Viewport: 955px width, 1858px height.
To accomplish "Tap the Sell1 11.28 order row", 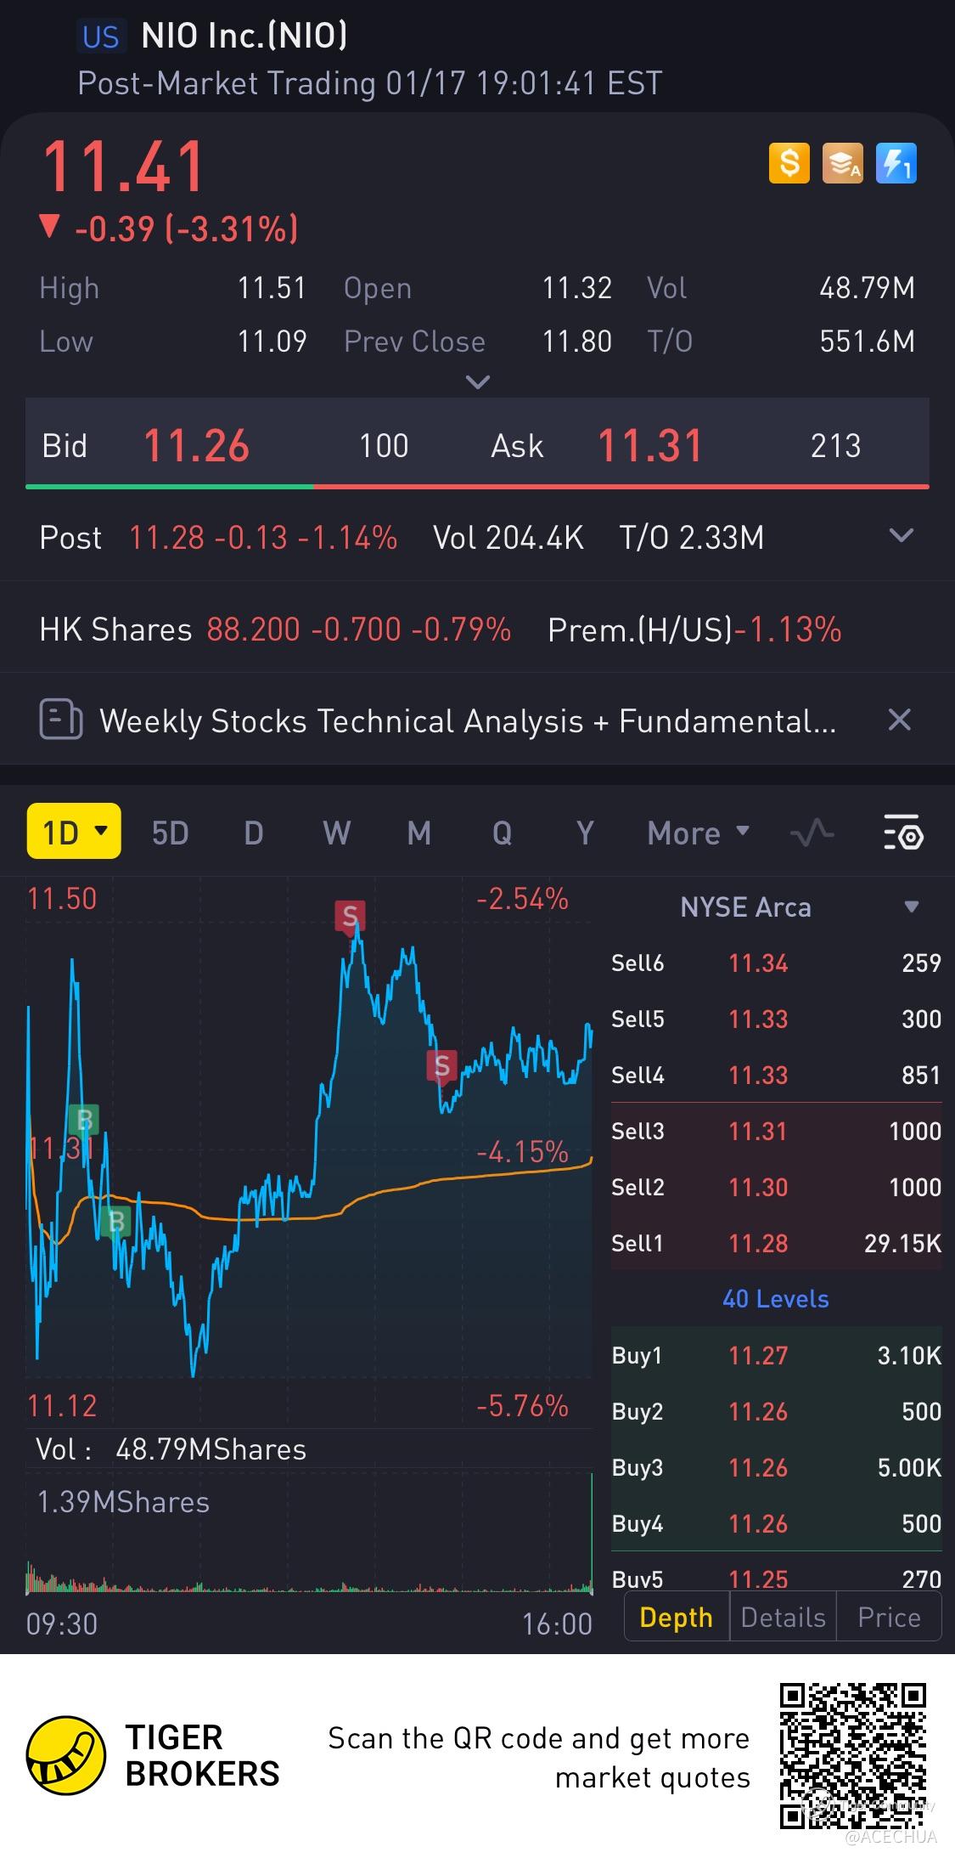I will point(776,1244).
